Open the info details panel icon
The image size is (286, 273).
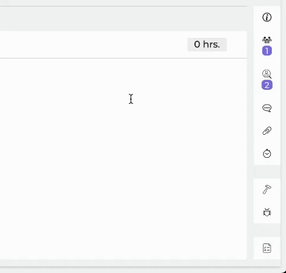tap(267, 17)
